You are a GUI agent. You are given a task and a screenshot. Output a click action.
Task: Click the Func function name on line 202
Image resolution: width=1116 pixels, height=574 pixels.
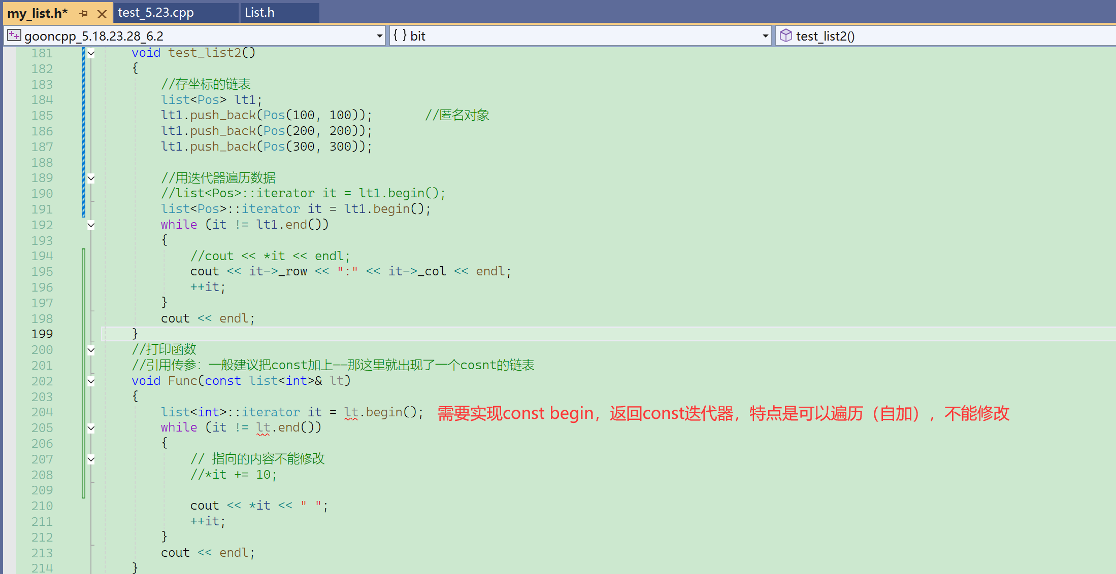183,381
